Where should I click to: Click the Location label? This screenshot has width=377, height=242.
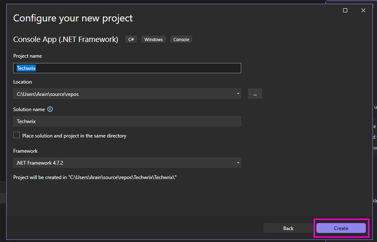pyautogui.click(x=23, y=82)
